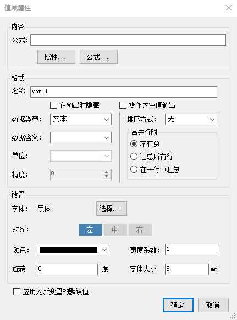
Task: Set alignment to 右 (right)
Action: coord(140,230)
